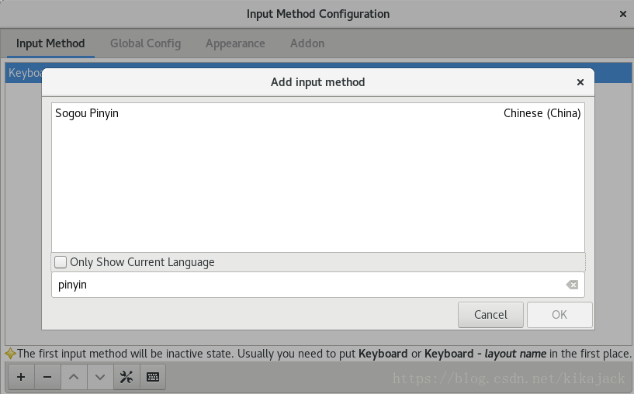The image size is (634, 394).
Task: Click the Chinese (China) language label
Action: 542,113
